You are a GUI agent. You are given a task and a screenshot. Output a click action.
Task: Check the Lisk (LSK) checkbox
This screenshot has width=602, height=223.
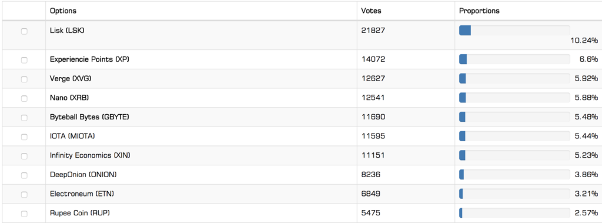tap(24, 32)
